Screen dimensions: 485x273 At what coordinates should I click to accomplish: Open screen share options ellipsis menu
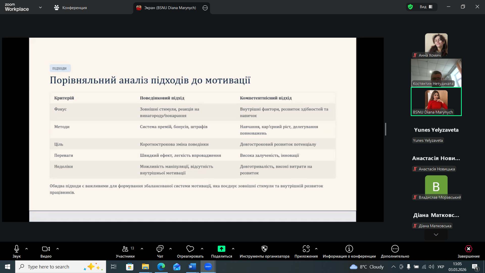[205, 8]
